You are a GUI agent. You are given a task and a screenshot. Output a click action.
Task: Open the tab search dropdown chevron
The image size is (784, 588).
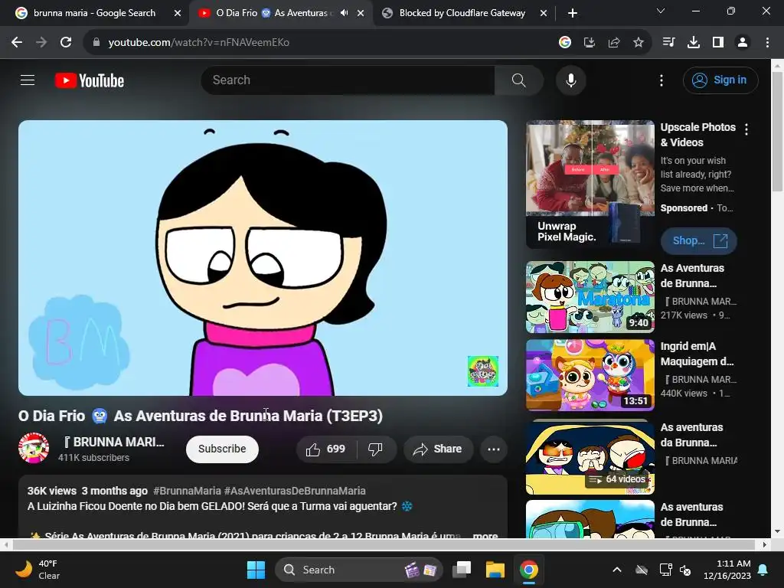pyautogui.click(x=660, y=11)
